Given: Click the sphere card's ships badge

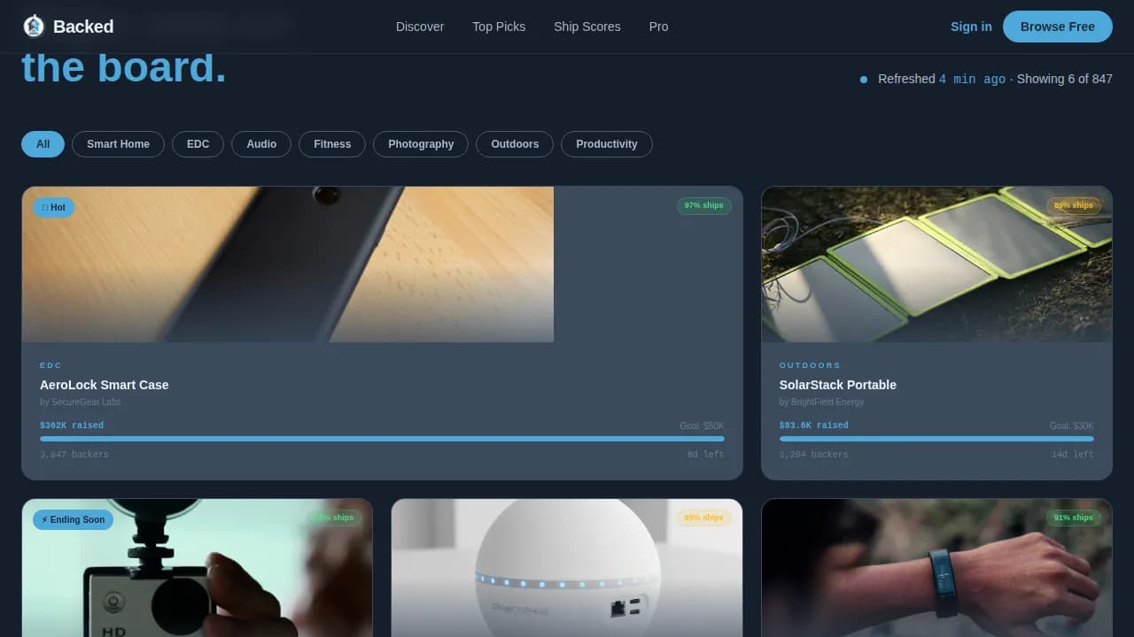Looking at the screenshot, I should click(x=704, y=518).
